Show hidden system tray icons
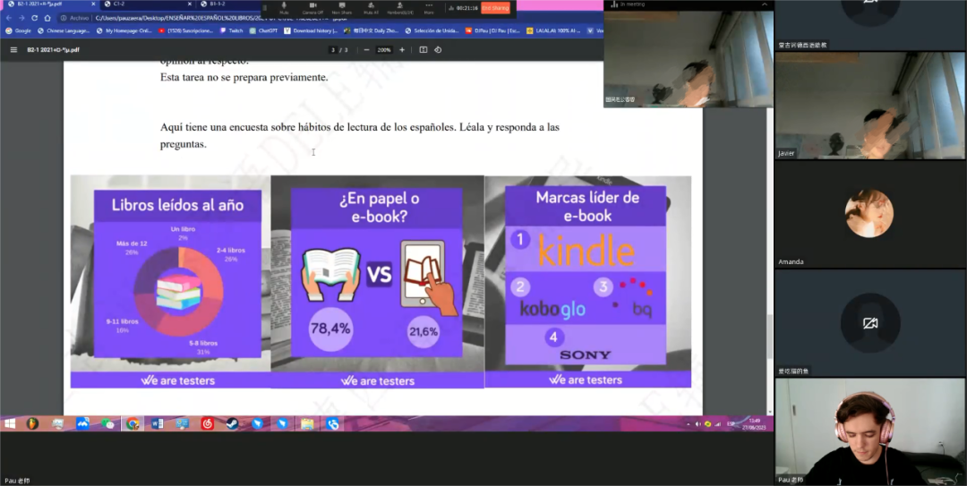967x486 pixels. pyautogui.click(x=689, y=424)
